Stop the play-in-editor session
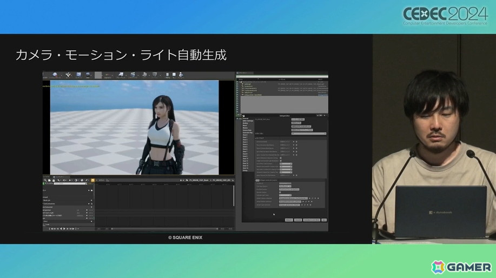 click(x=174, y=74)
